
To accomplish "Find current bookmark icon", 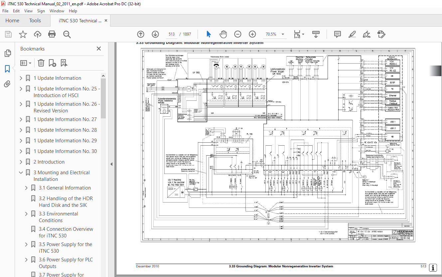I will pos(64,63).
